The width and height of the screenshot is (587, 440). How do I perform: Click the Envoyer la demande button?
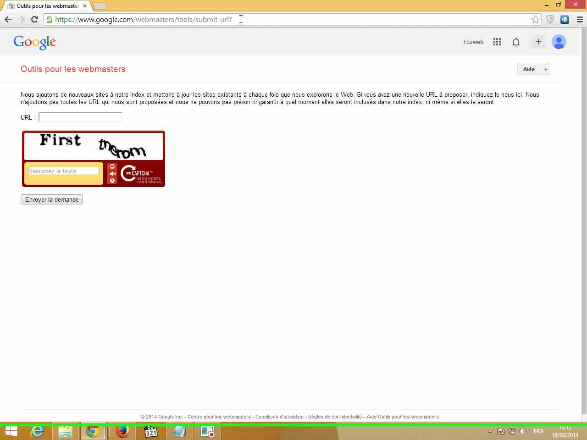(x=52, y=199)
